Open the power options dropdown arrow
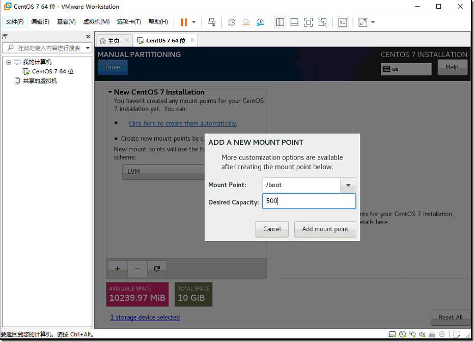Image resolution: width=474 pixels, height=342 pixels. 194,22
